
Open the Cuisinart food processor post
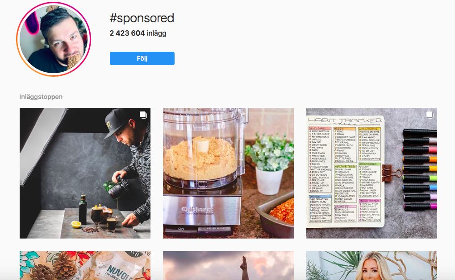coord(228,173)
